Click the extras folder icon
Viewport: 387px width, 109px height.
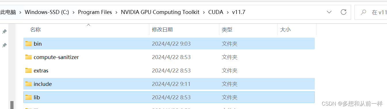tap(28, 70)
